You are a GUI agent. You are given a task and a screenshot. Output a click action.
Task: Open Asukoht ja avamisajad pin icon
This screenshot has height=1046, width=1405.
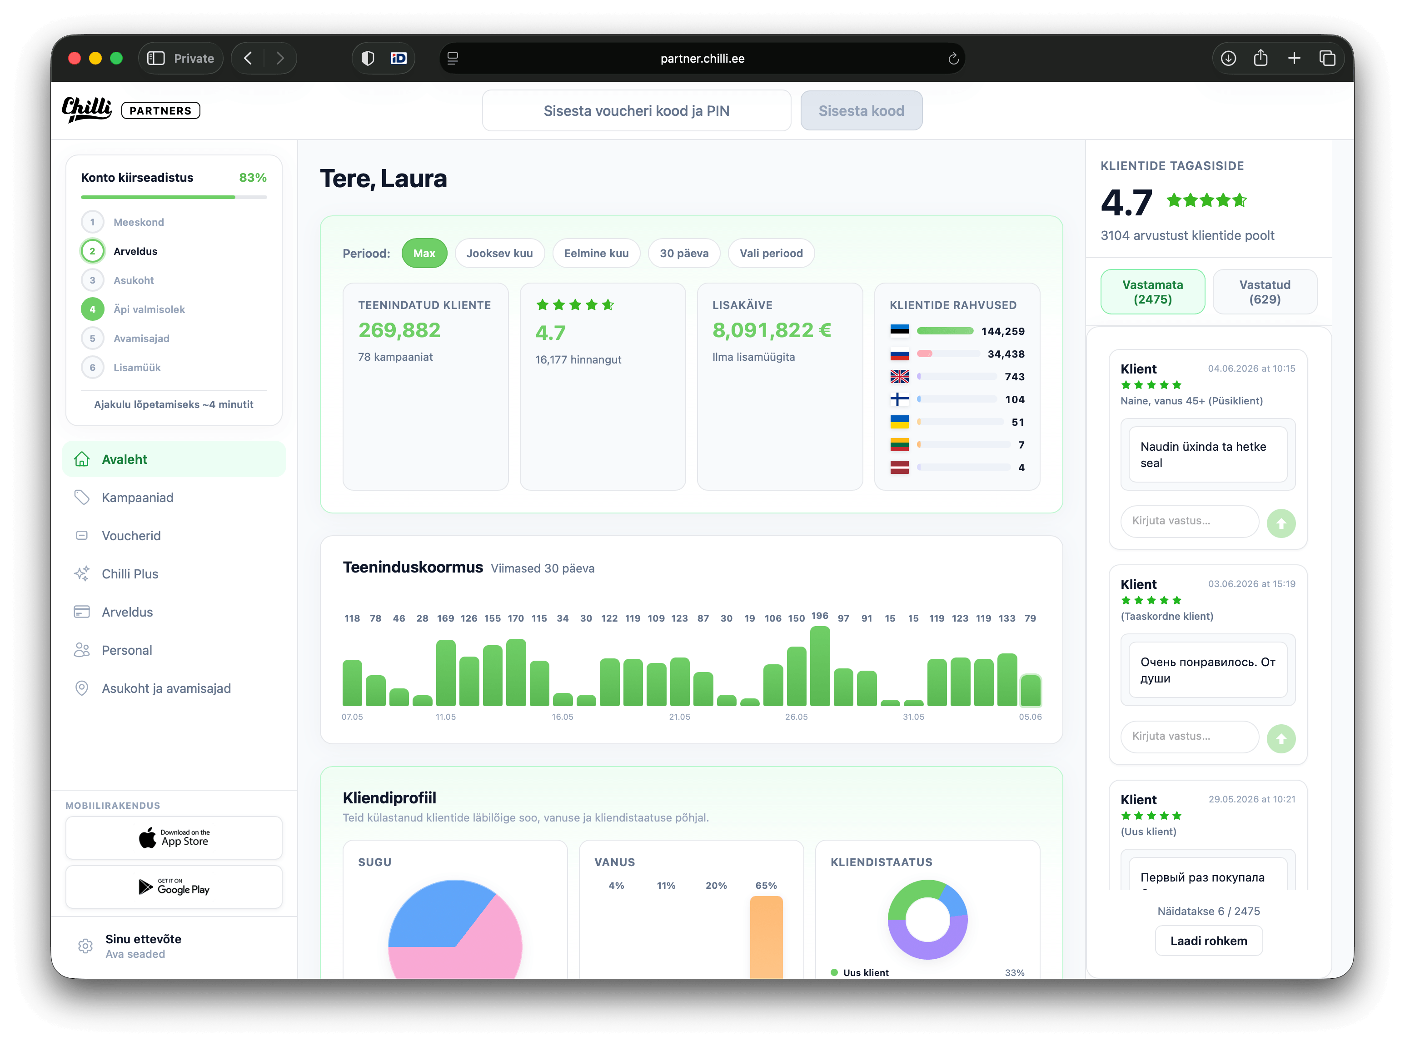point(82,688)
